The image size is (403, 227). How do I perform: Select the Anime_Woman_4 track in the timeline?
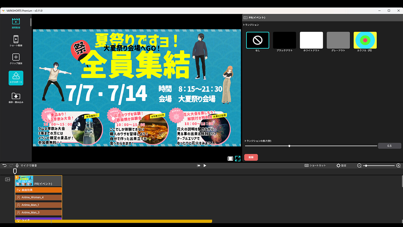click(x=38, y=197)
